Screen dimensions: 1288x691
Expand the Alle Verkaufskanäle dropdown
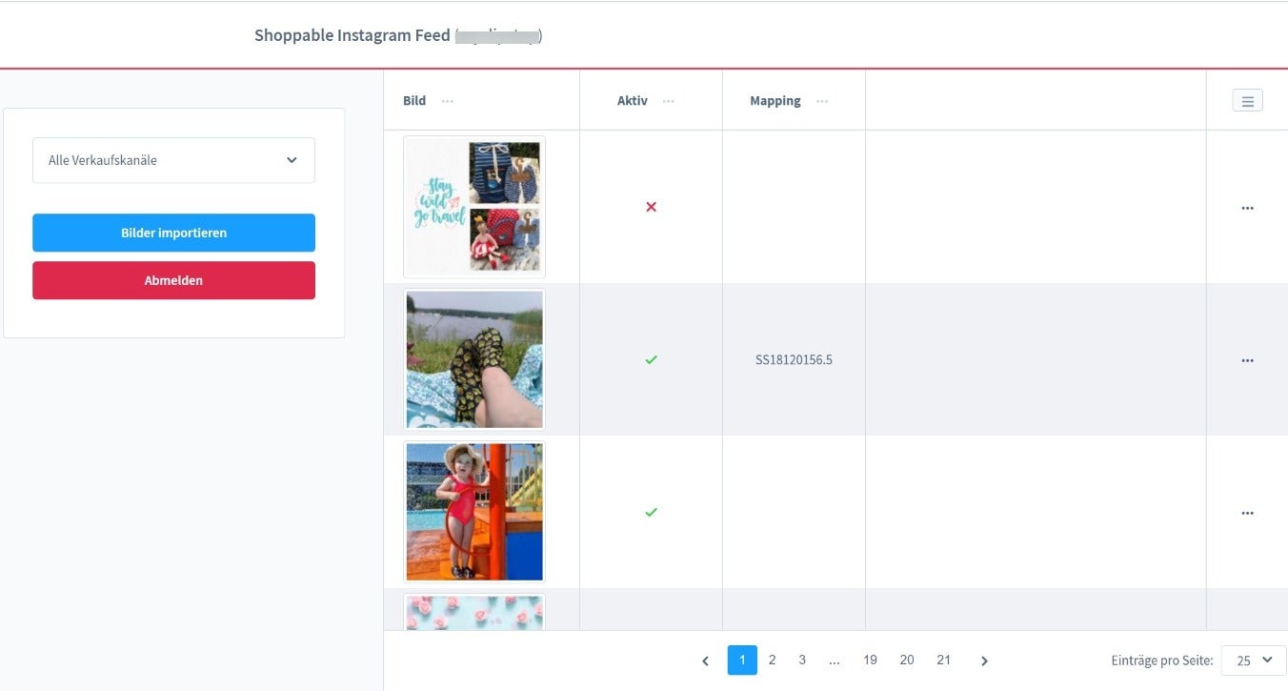[173, 160]
